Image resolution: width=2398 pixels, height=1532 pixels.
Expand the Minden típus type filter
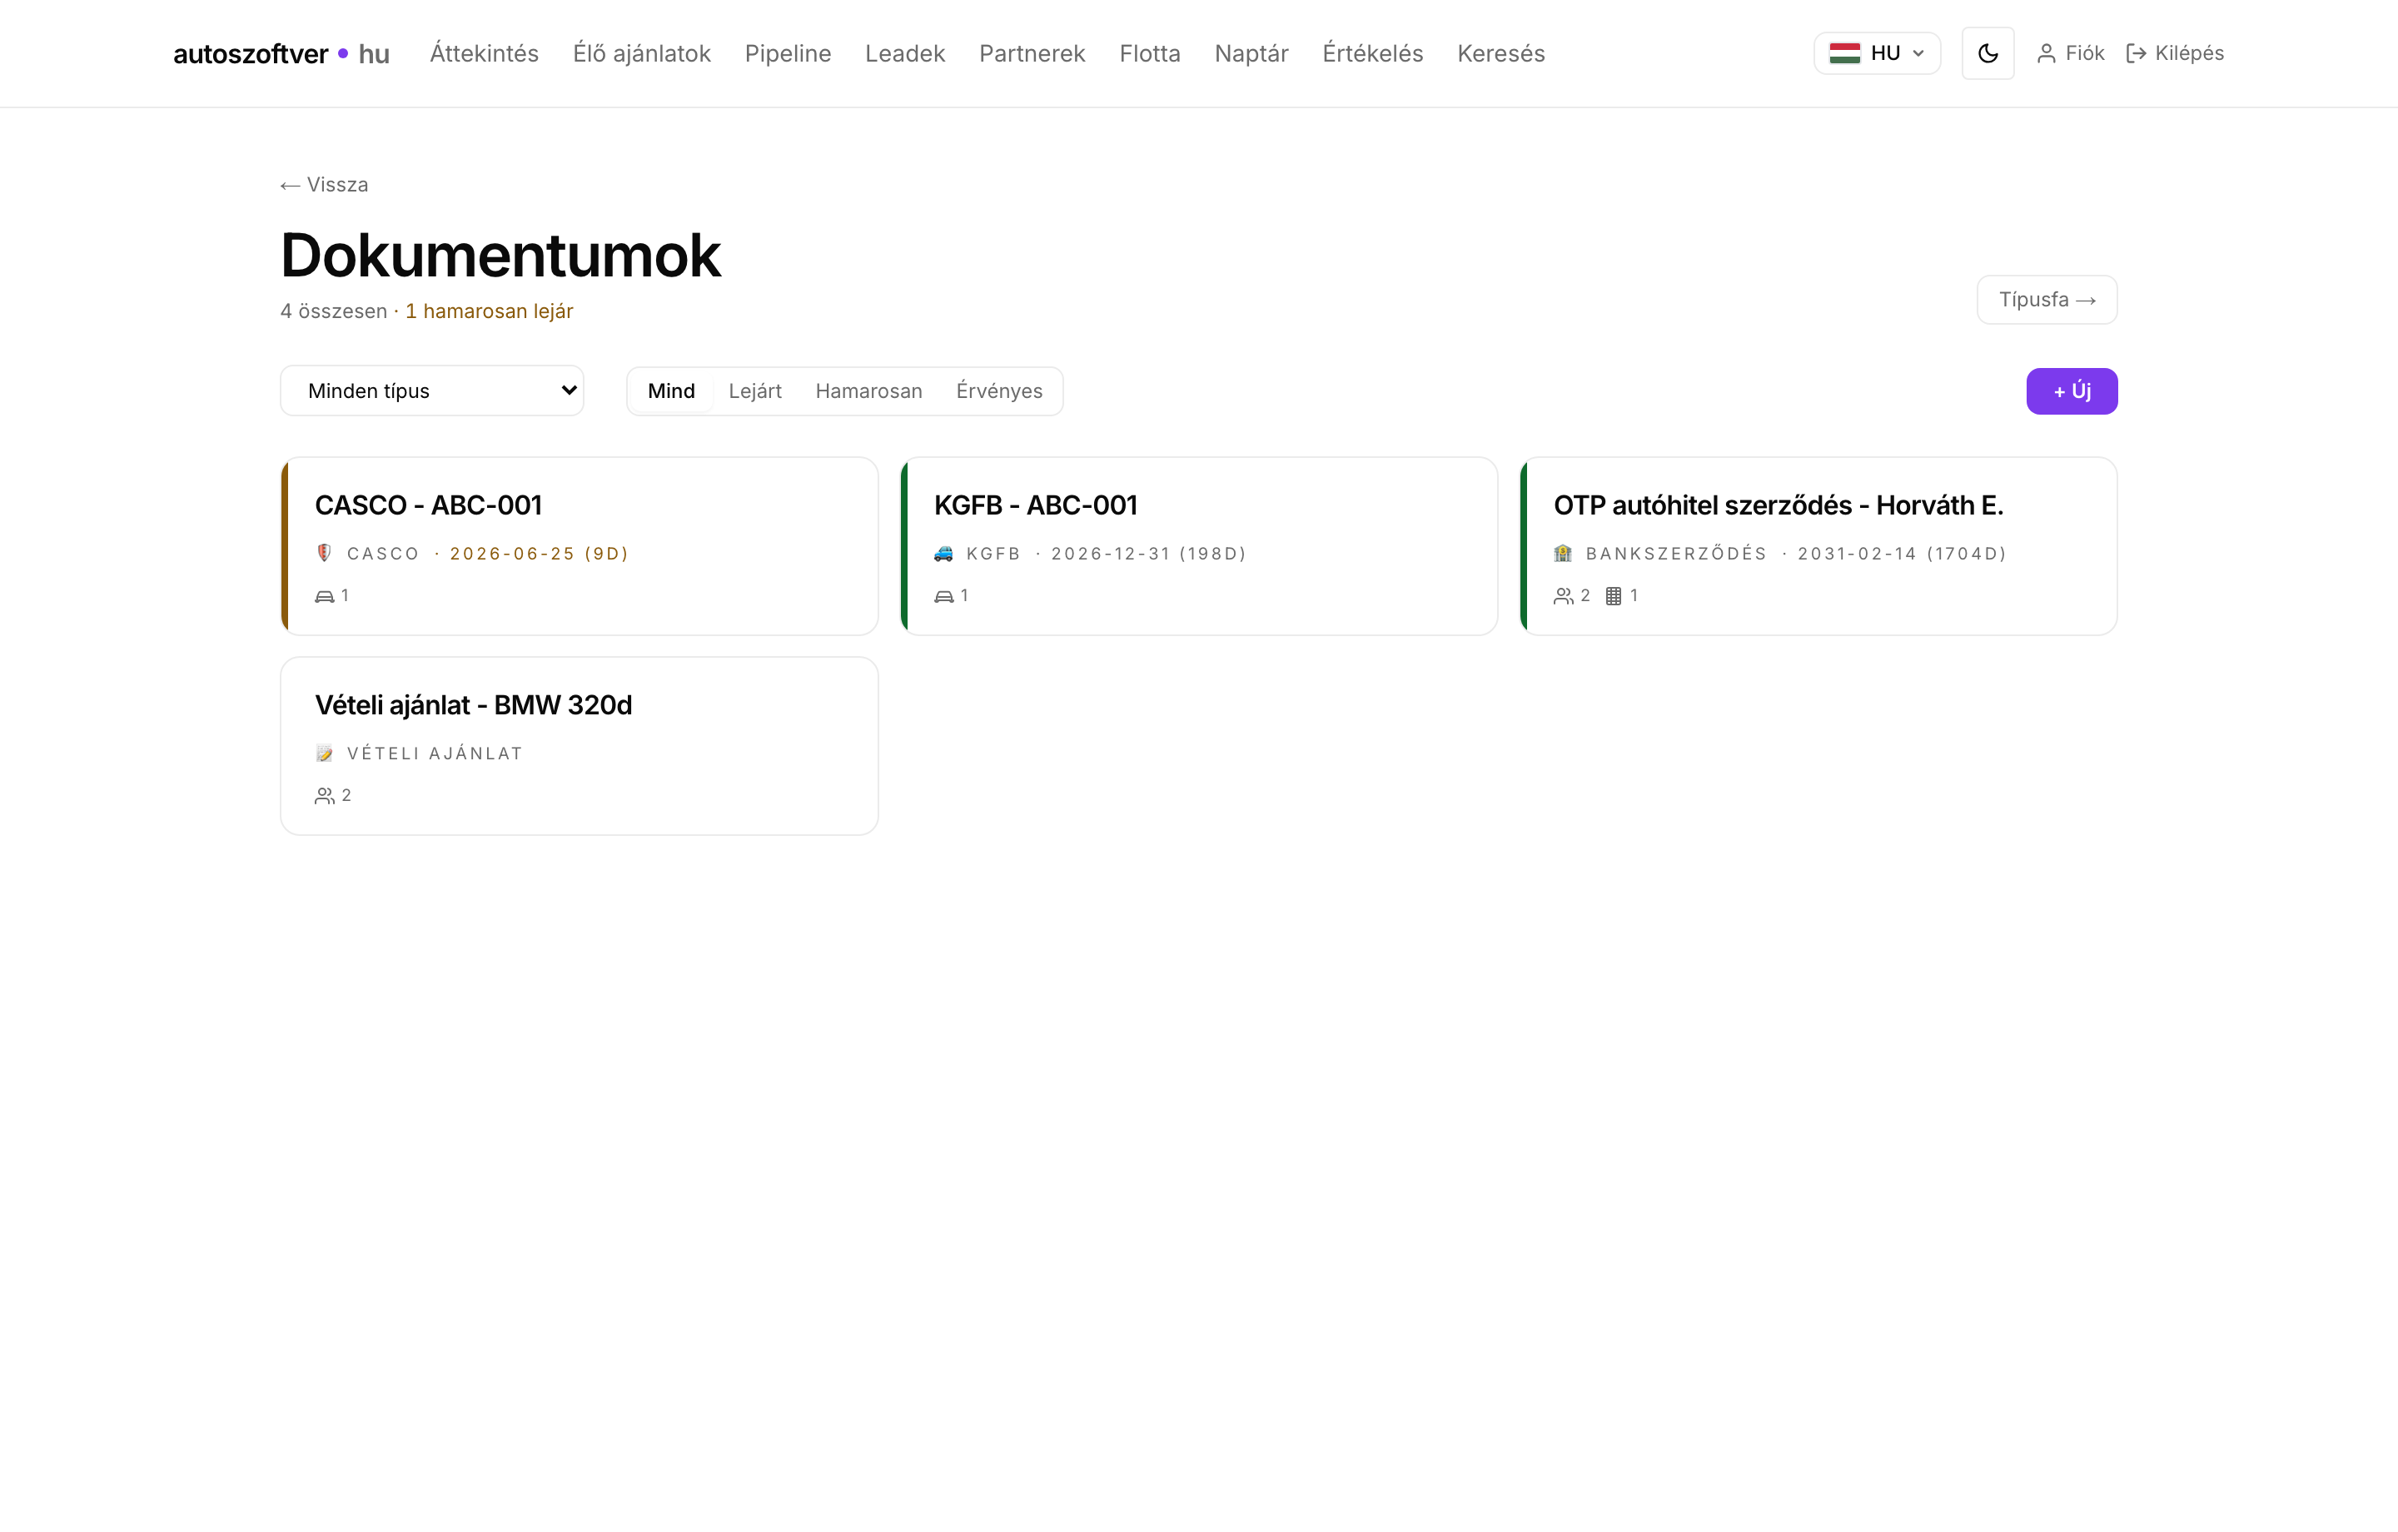432,390
